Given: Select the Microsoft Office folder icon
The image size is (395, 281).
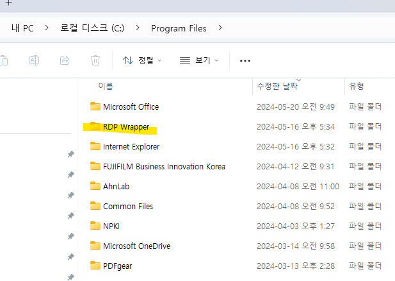Looking at the screenshot, I should [95, 106].
